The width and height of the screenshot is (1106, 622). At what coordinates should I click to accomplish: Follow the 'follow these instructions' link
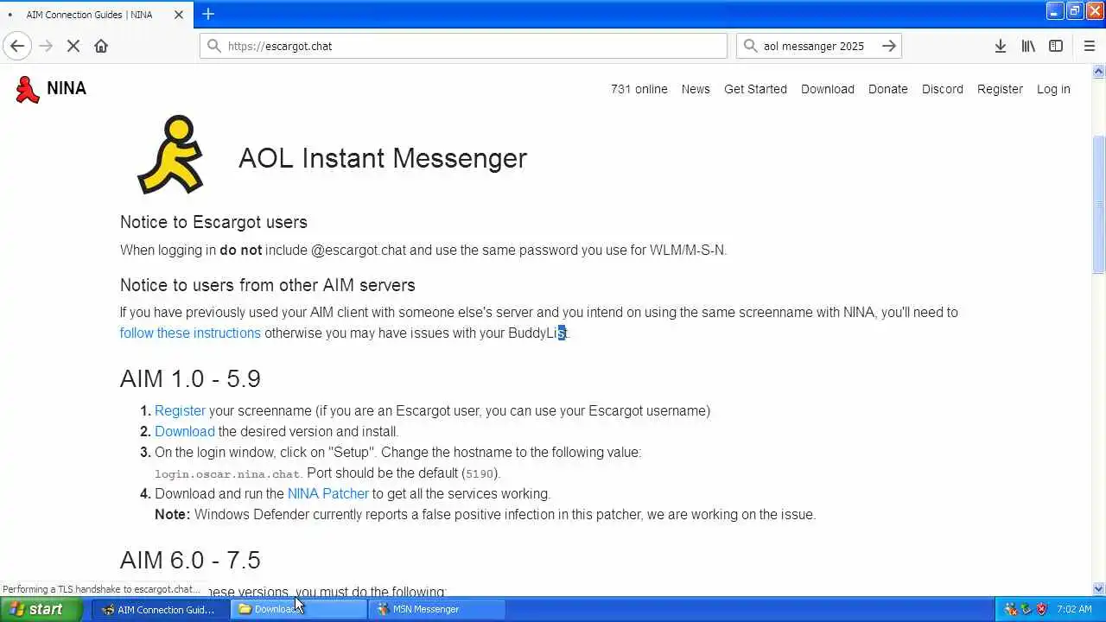coord(190,333)
